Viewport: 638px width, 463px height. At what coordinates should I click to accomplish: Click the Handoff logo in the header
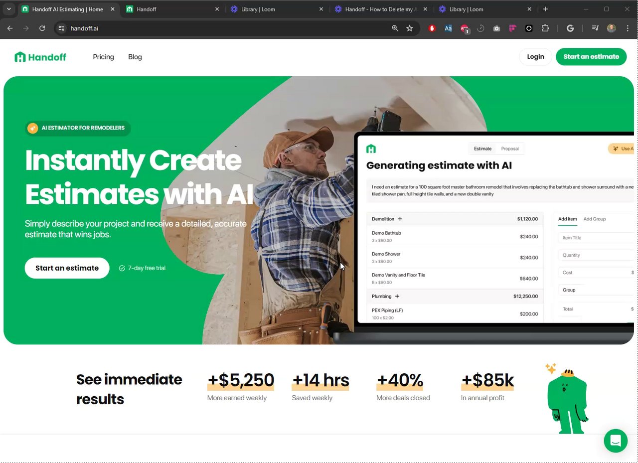point(40,57)
